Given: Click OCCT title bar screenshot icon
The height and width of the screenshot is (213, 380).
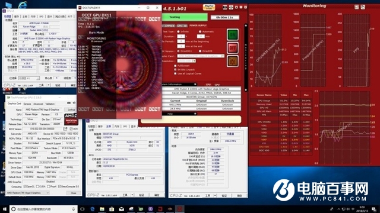Looking at the screenshot, I should [x=225, y=7].
